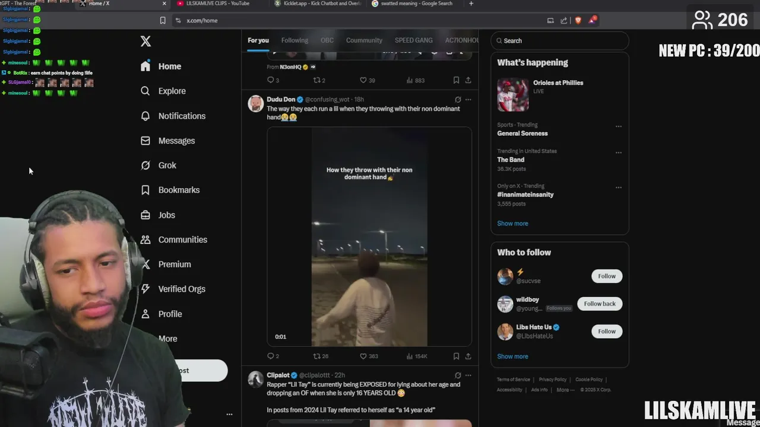
Task: Switch to the SPEED GANG tab
Action: click(413, 40)
